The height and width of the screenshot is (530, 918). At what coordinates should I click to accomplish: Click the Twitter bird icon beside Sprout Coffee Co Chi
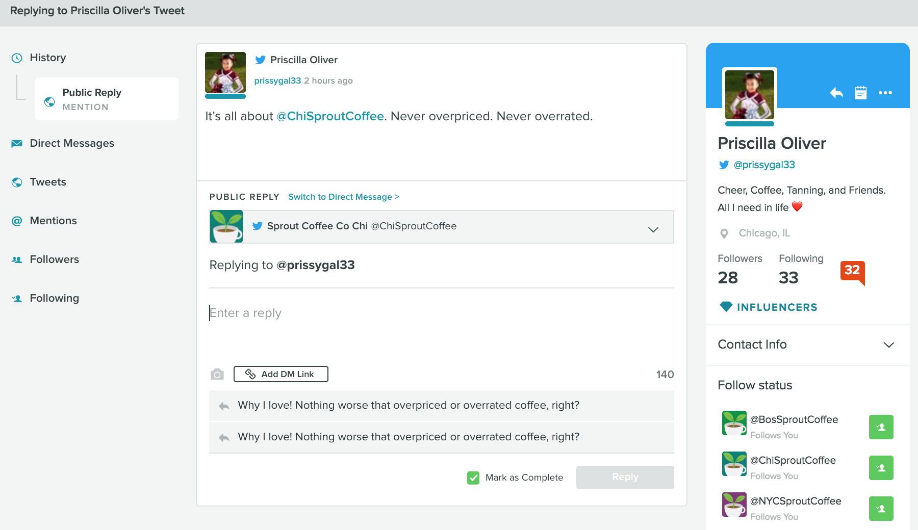pyautogui.click(x=258, y=226)
